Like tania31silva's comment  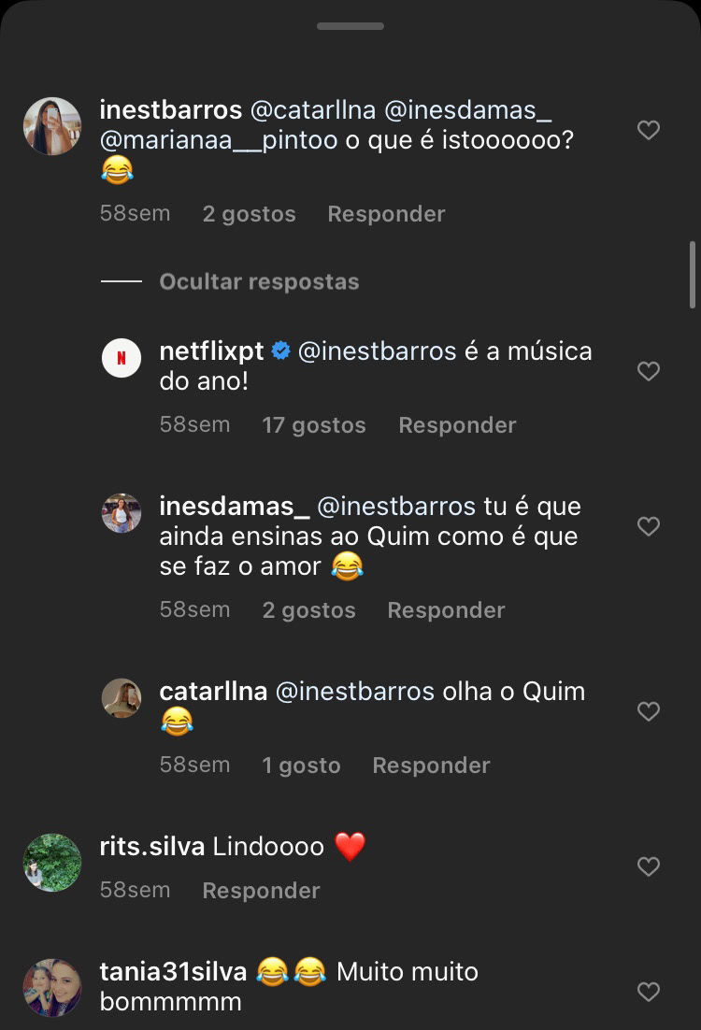[649, 991]
